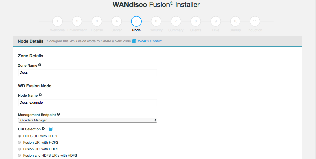Open the Management Endpoint dropdown

point(88,120)
